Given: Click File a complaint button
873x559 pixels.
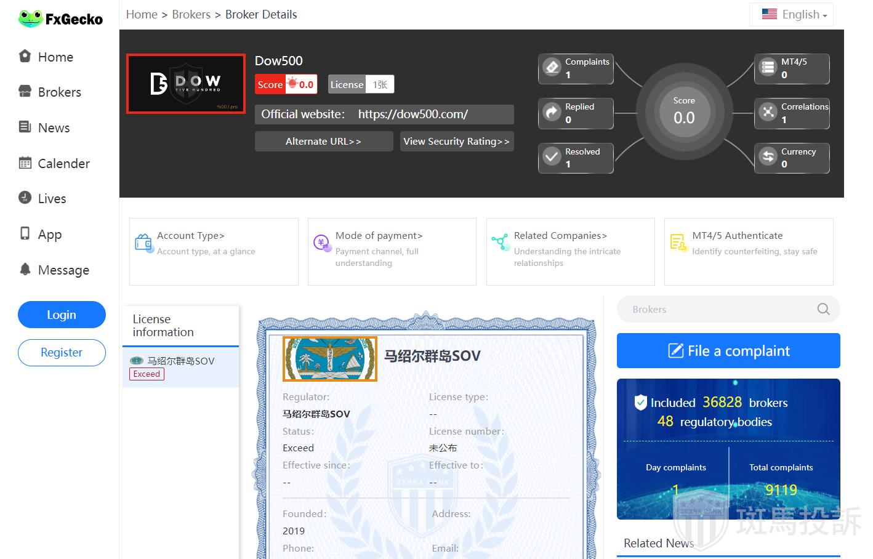Looking at the screenshot, I should pos(728,351).
